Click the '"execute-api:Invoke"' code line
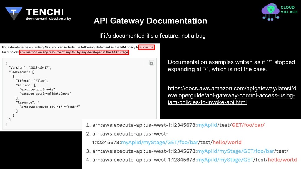This screenshot has height=169, width=301. point(38,89)
